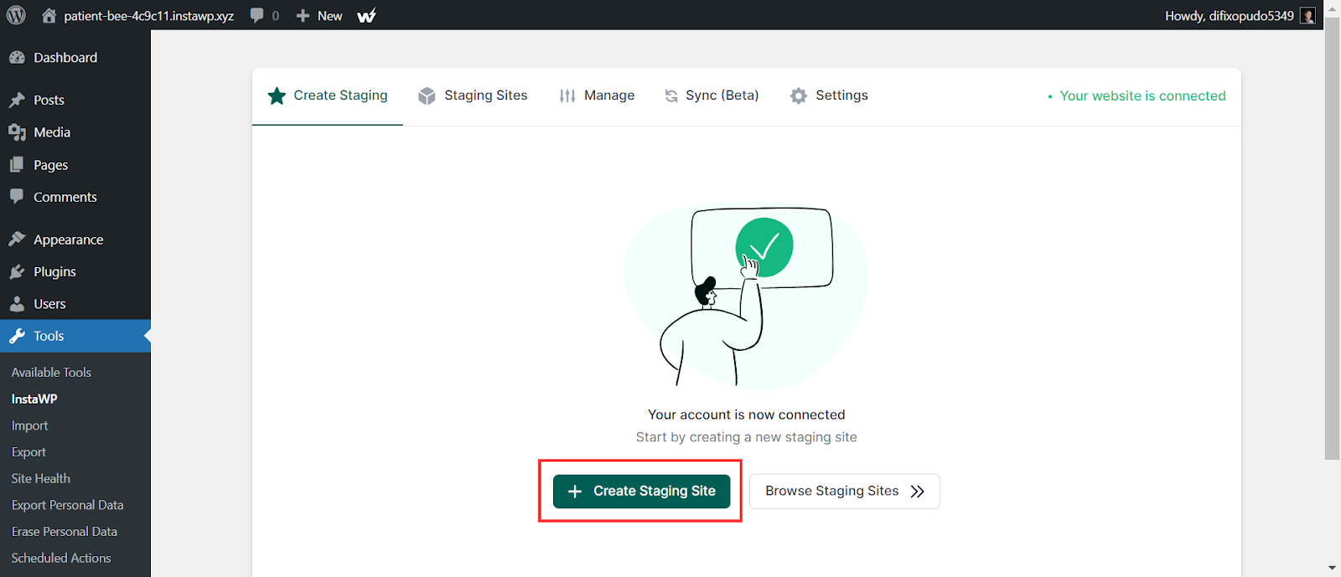Viewport: 1341px width, 577px height.
Task: Click the WordPress logo icon
Action: [16, 15]
